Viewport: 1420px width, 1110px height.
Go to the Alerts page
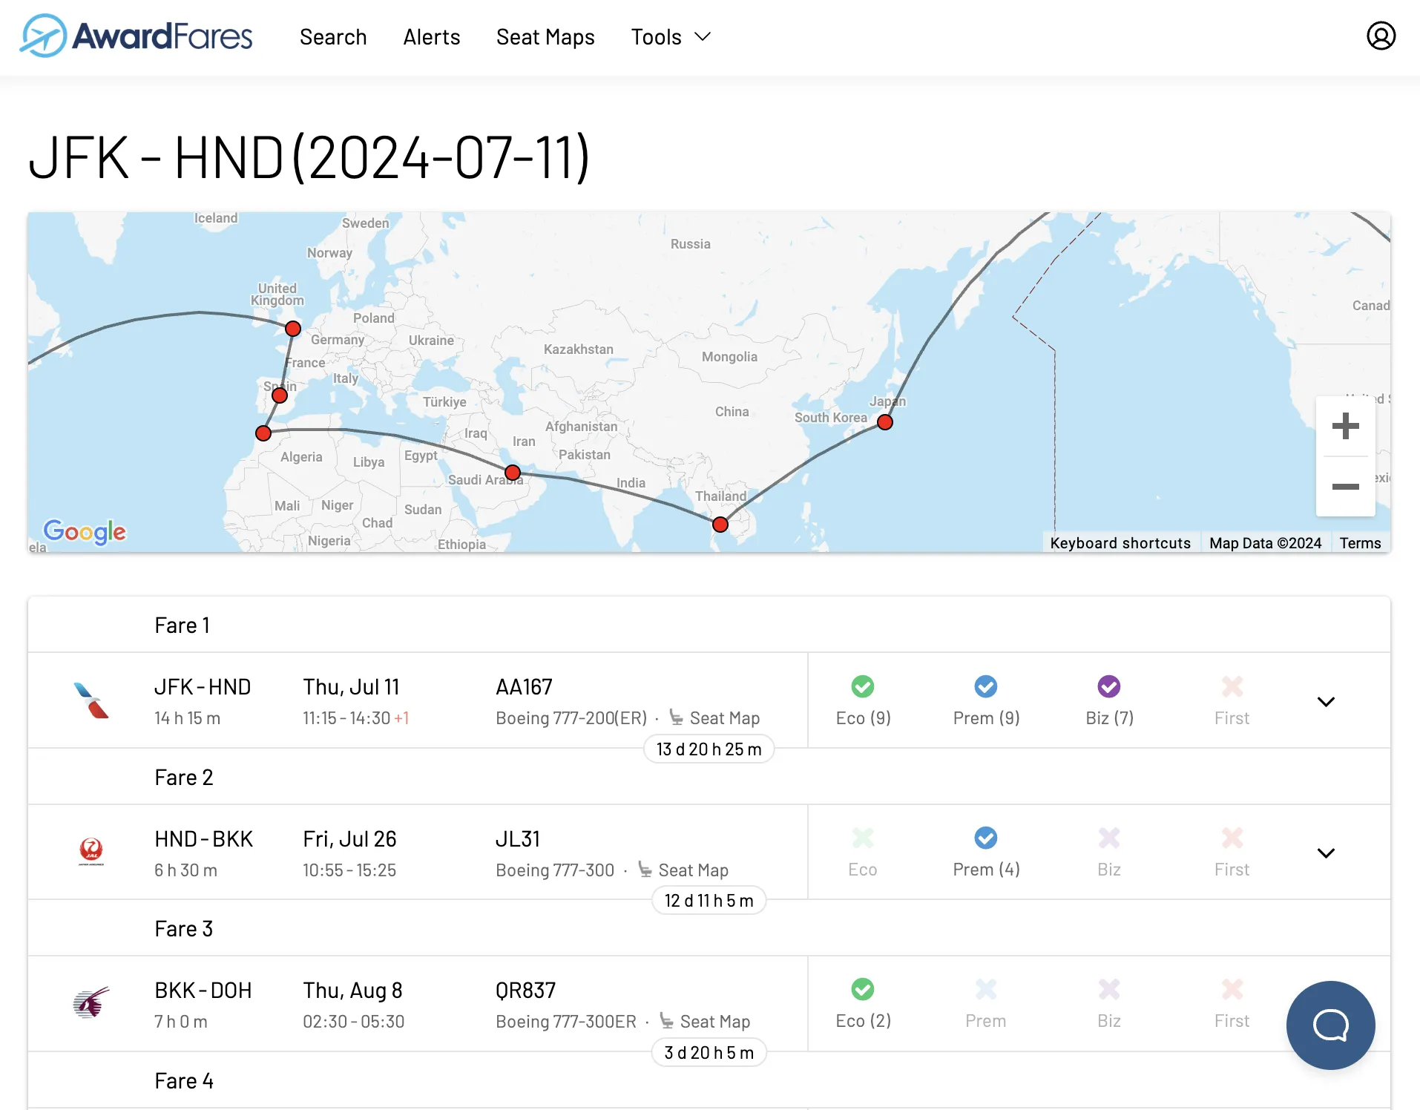432,37
